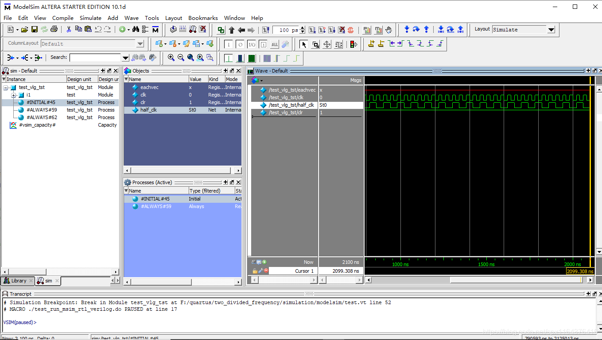Click the Objects panel horizontal scrollbar
The image size is (602, 340).
tap(183, 170)
